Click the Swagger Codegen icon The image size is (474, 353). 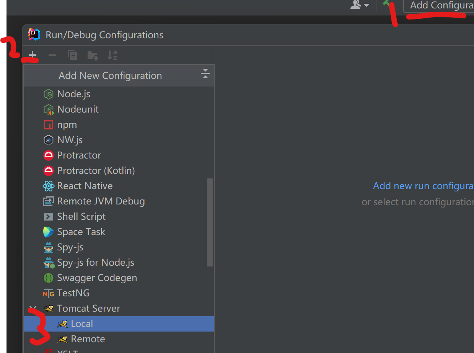[48, 278]
